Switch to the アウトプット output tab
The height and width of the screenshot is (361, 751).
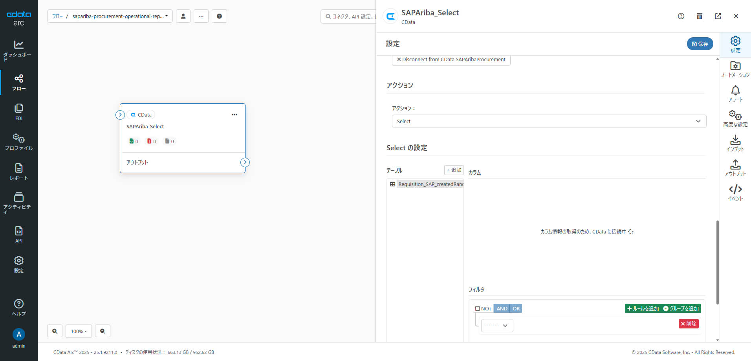coord(735,168)
